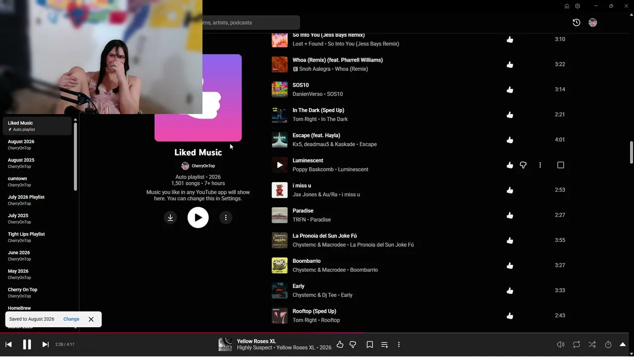The height and width of the screenshot is (357, 634).
Task: Play the Luminescent track
Action: tap(279, 165)
